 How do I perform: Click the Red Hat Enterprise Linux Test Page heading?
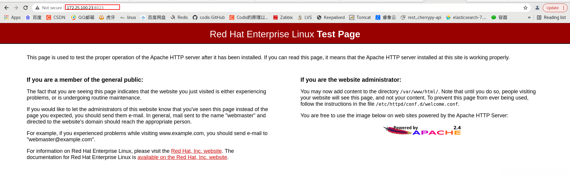coord(285,34)
